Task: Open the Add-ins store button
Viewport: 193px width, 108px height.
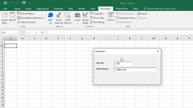Action: pyautogui.click(x=50, y=18)
